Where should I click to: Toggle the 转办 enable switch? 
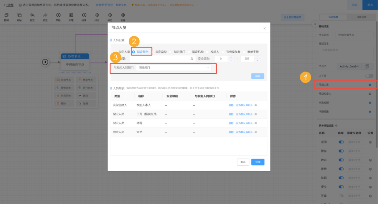coord(341,160)
